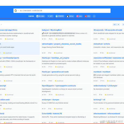
Task: Click fork icon showing 48 on L3-Dumper card
Action: tap(100, 95)
